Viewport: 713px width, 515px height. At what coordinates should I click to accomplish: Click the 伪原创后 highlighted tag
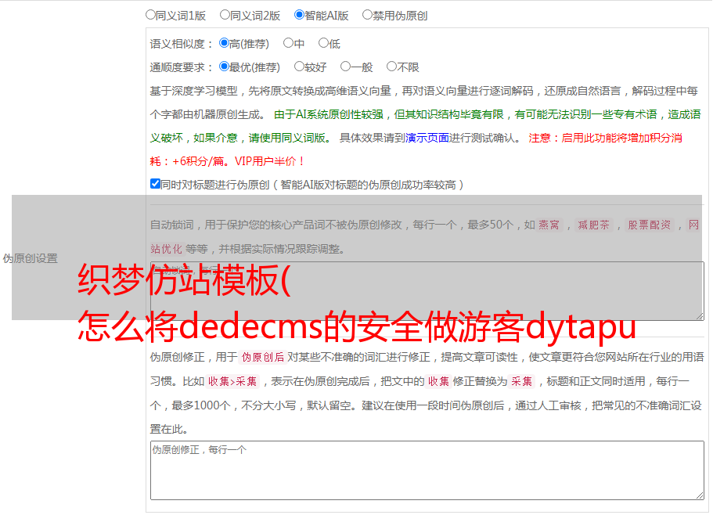[x=263, y=357]
